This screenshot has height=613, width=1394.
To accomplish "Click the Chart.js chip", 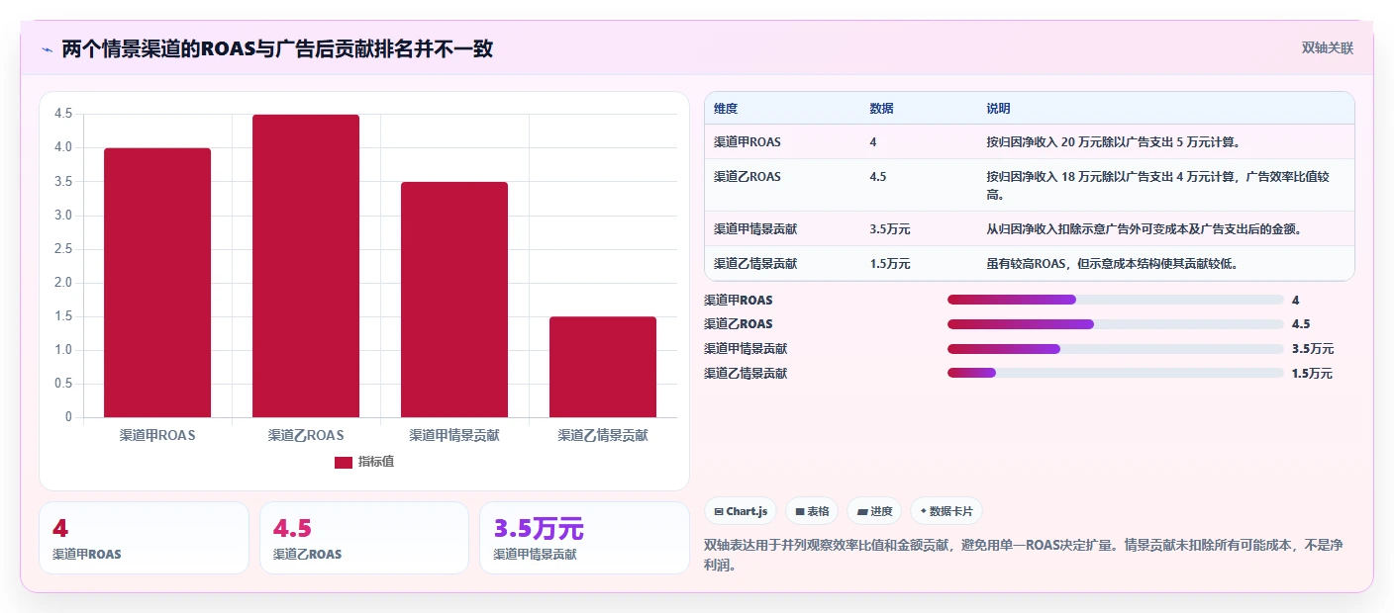I will (x=741, y=511).
